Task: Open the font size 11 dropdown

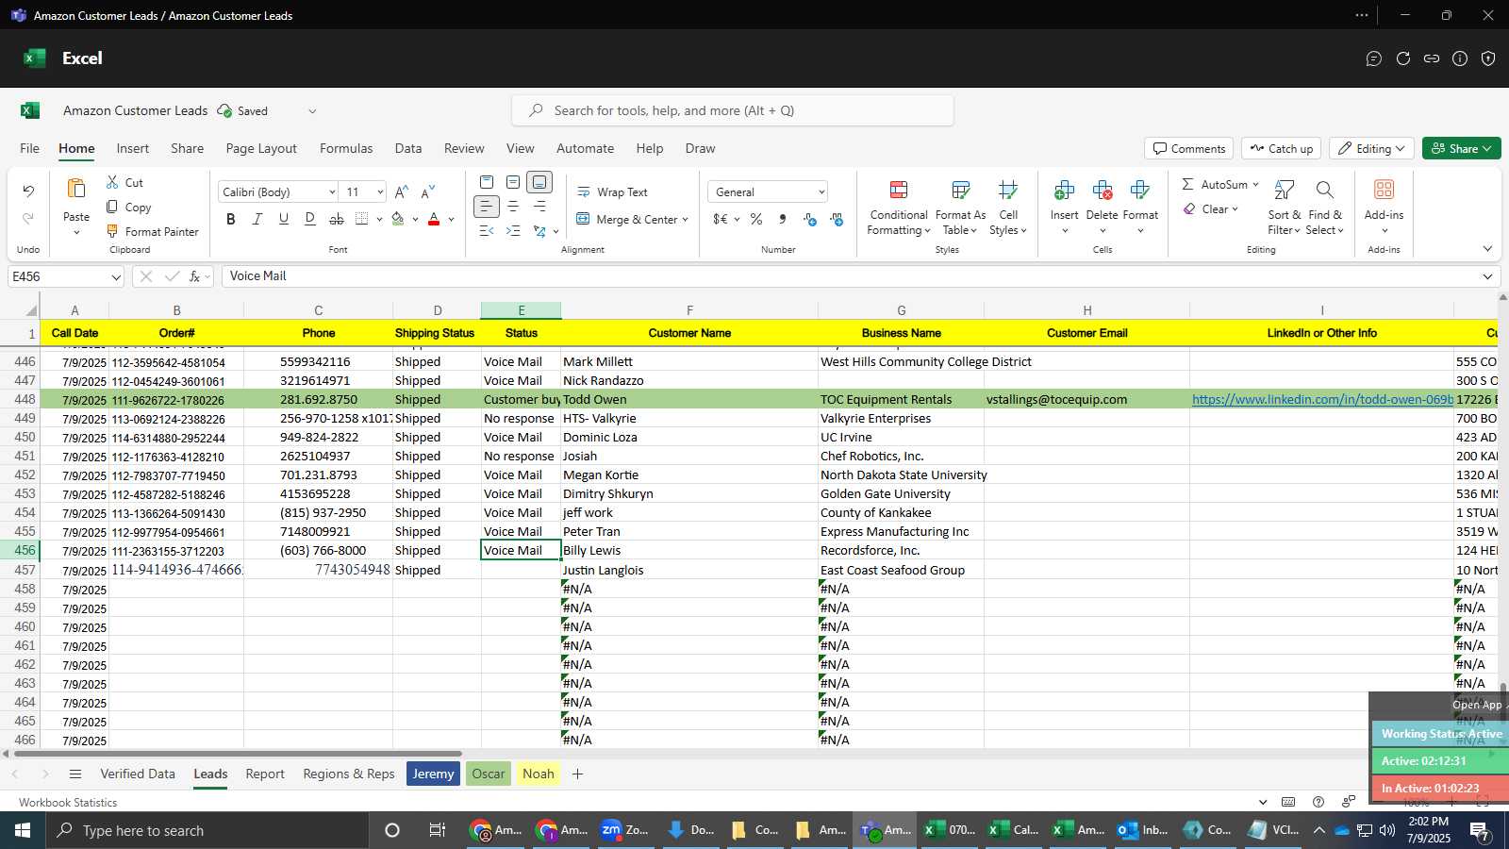Action: 380,191
